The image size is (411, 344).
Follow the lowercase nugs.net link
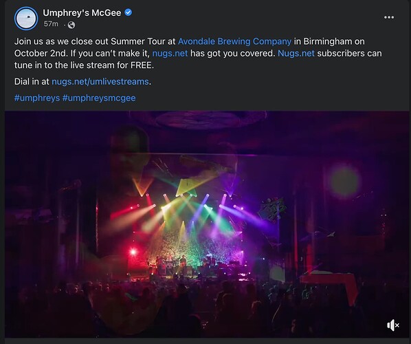[170, 53]
